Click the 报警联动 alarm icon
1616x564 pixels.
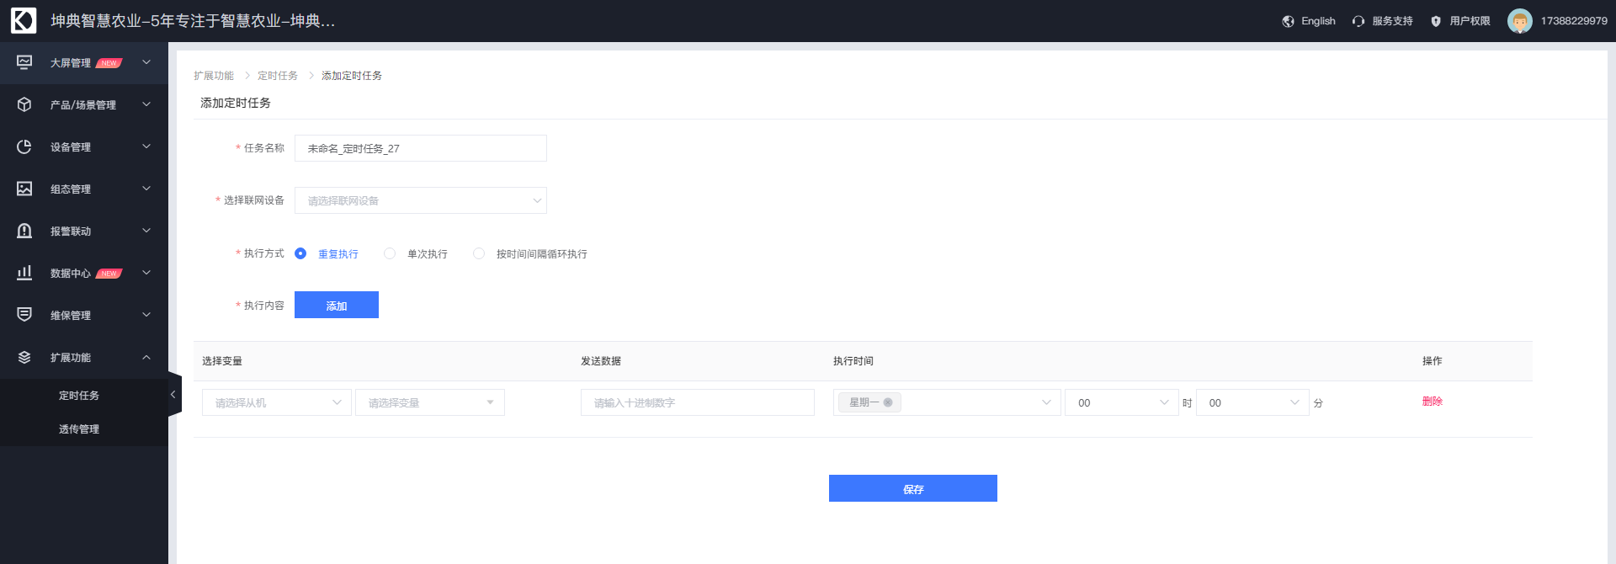24,231
